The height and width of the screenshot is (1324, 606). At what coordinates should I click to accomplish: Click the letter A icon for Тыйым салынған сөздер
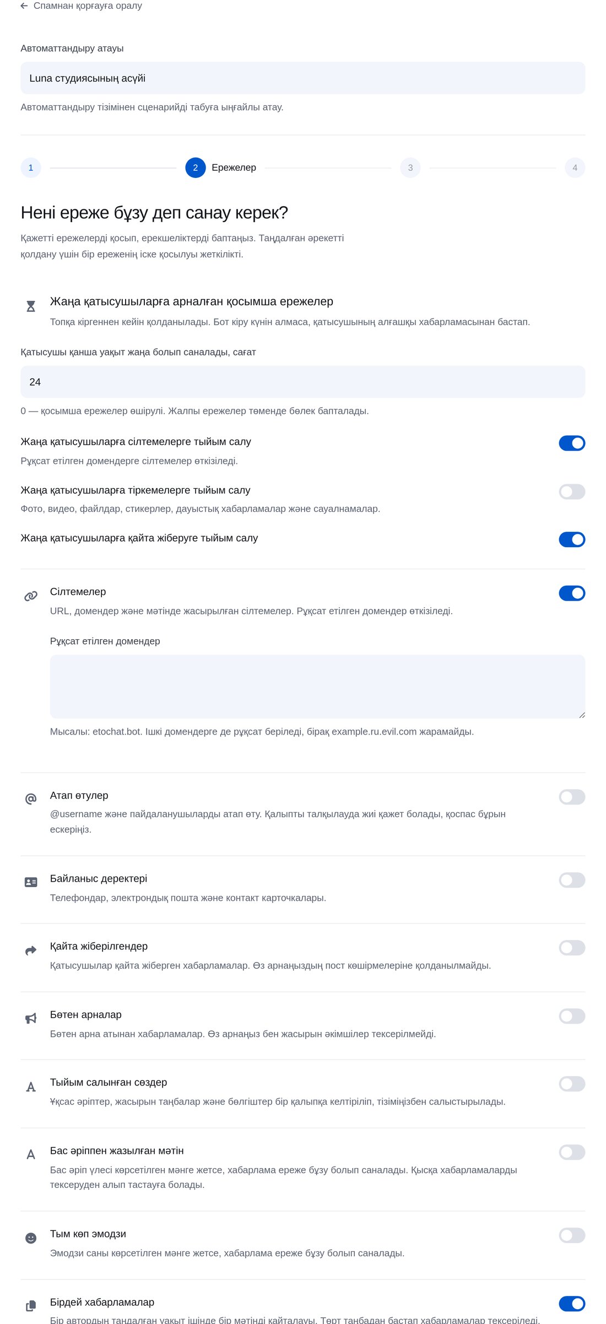[31, 1087]
